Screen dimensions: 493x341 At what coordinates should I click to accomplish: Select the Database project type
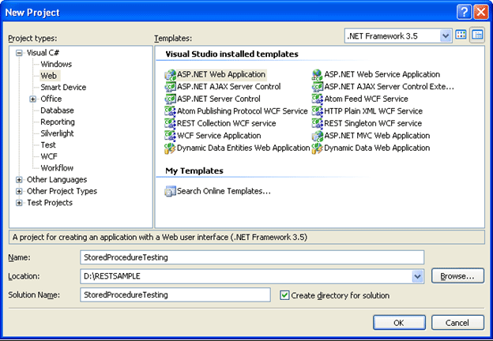57,111
